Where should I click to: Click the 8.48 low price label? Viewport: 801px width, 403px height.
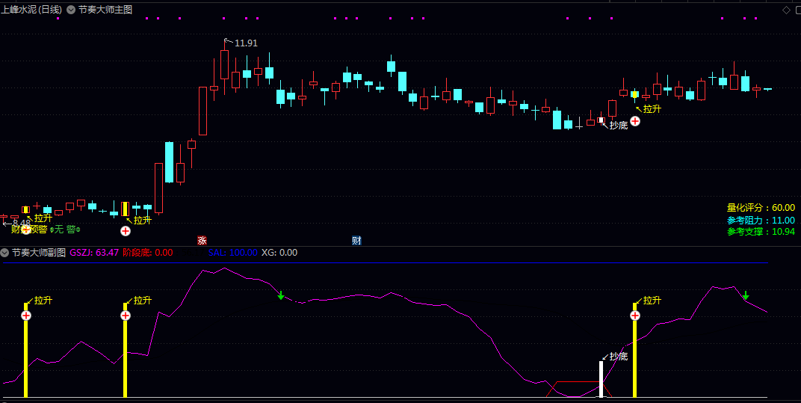22,223
